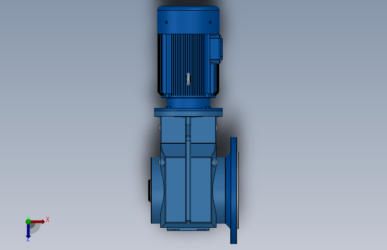Select the large output flange on the gearbox

(234, 190)
